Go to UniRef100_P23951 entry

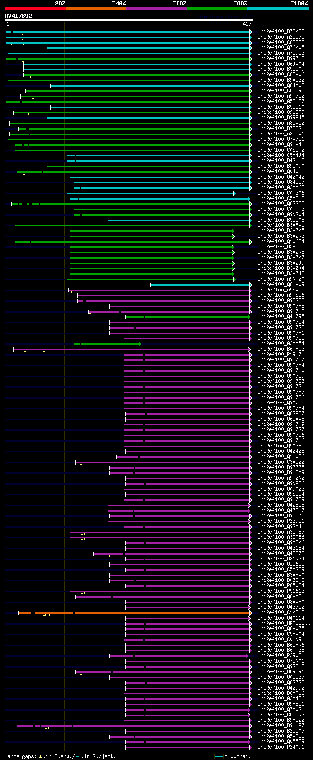[281, 521]
